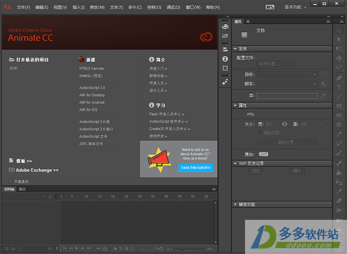
Task: Toggle the Onion Skin button
Action: 115,249
